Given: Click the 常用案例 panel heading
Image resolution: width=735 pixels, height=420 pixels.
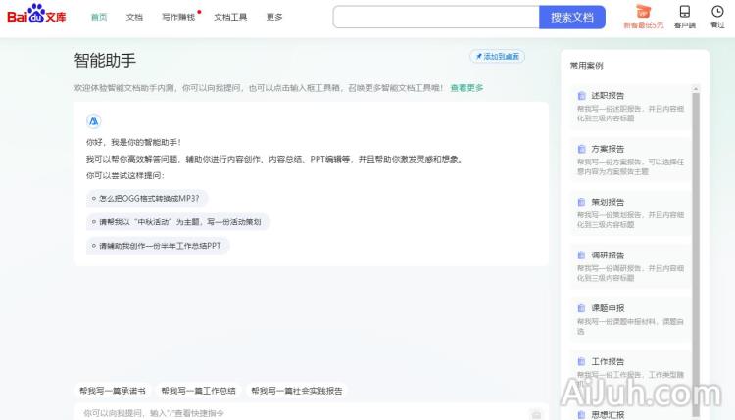Looking at the screenshot, I should [586, 65].
